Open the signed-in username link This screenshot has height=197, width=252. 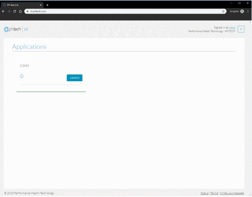tap(232, 27)
